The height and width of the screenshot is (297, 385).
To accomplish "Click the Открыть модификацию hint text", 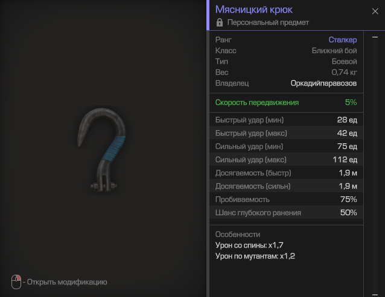I will 67,282.
